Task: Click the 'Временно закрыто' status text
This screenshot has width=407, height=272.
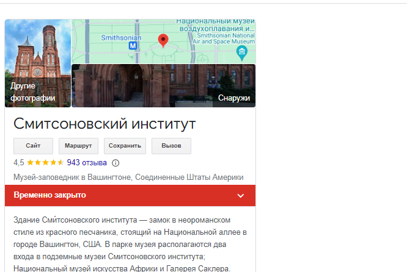Action: 50,195
